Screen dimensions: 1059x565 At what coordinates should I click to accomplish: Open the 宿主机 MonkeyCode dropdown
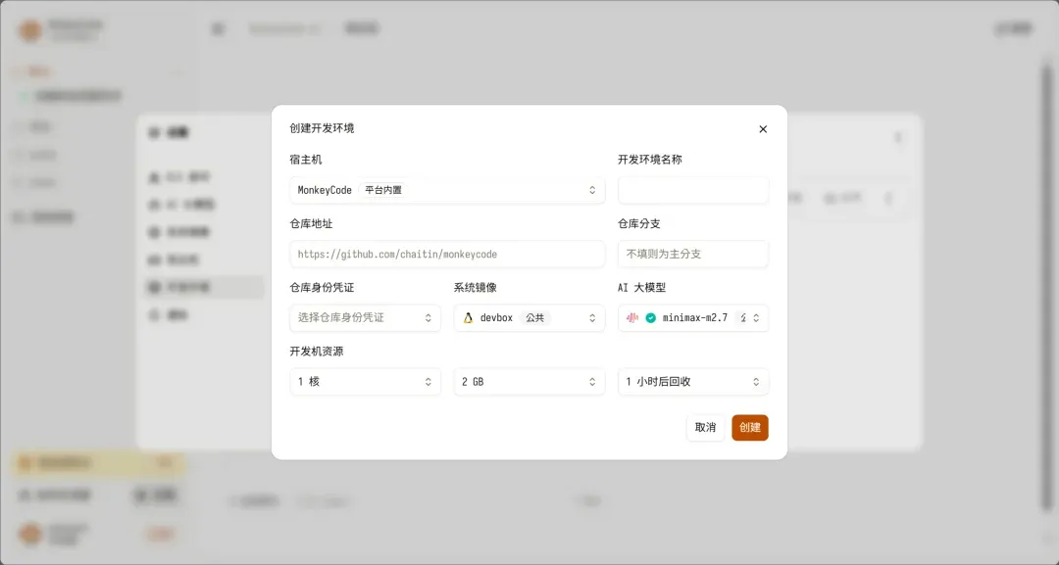click(x=447, y=190)
